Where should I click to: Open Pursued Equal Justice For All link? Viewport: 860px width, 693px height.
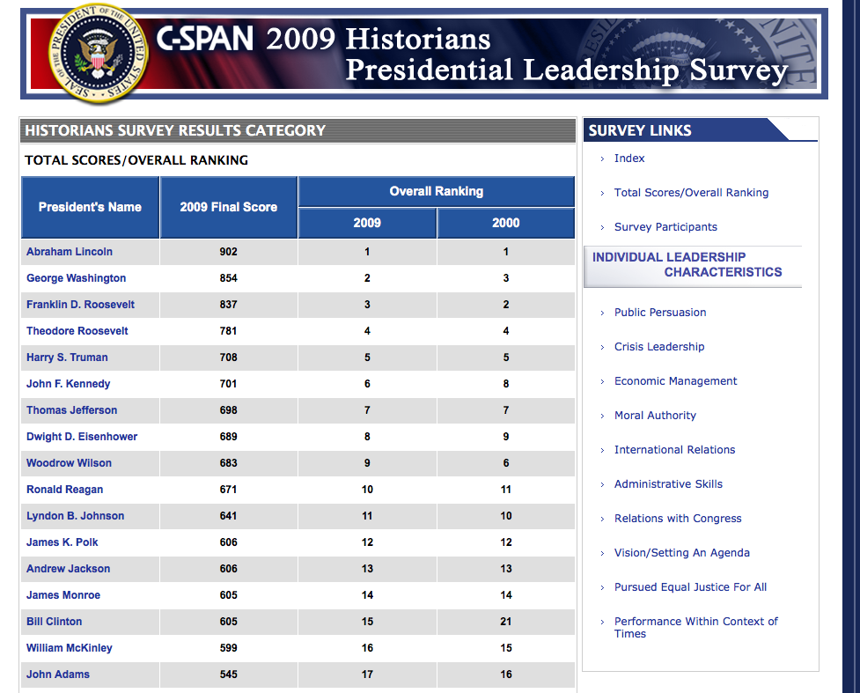coord(690,587)
